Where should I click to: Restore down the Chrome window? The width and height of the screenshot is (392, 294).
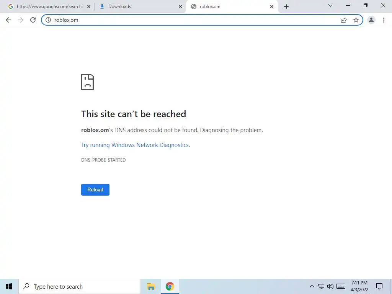[366, 5]
